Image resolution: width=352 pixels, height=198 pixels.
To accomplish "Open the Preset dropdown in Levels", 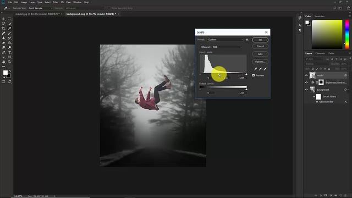I will tap(225, 40).
